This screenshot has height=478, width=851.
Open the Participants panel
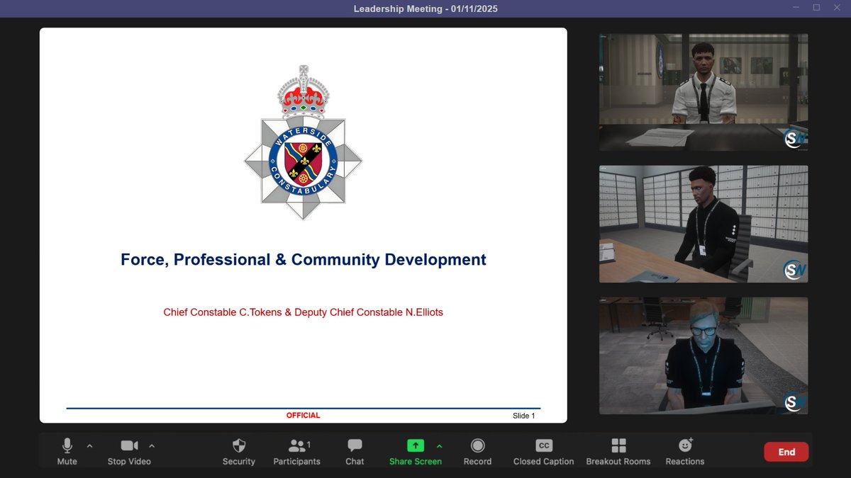296,451
